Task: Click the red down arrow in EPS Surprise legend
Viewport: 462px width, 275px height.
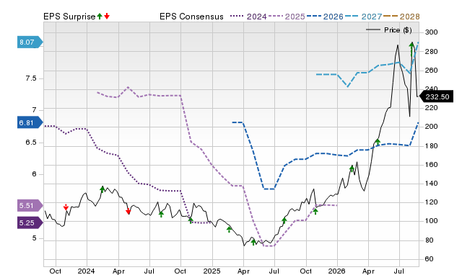Action: click(x=107, y=17)
